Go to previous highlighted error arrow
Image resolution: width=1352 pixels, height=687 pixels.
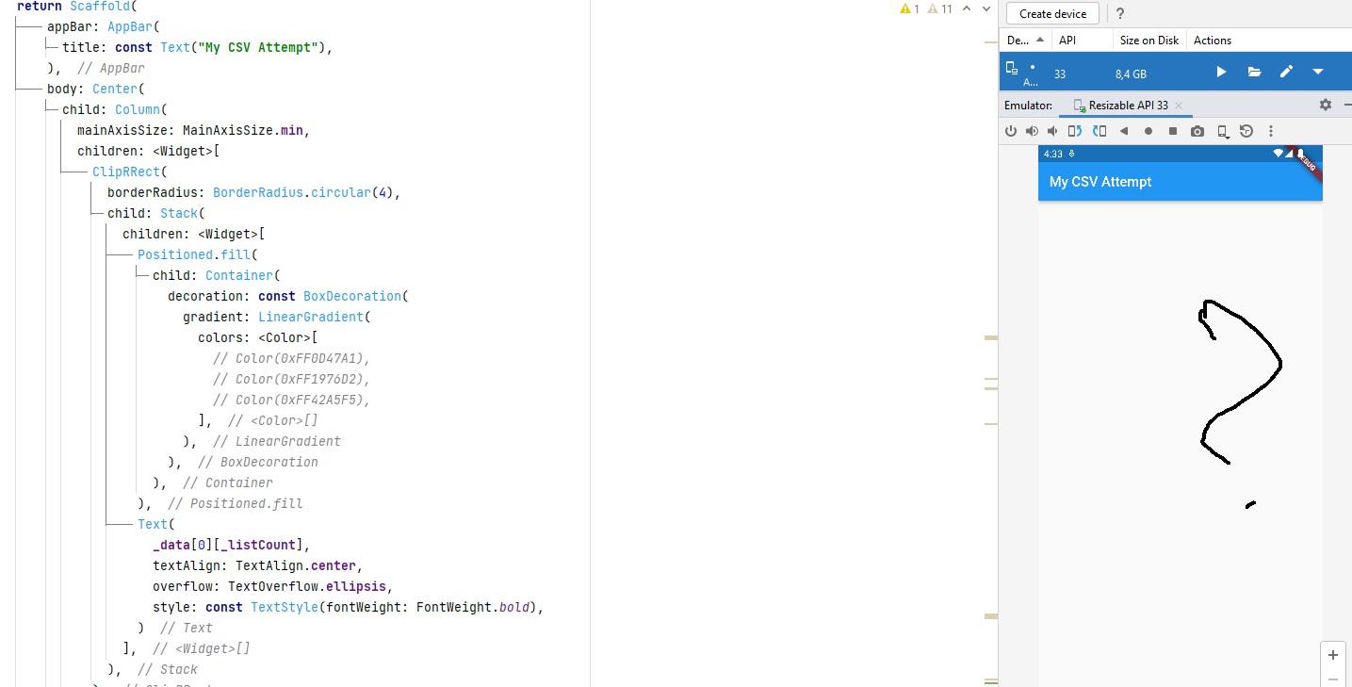pos(967,8)
